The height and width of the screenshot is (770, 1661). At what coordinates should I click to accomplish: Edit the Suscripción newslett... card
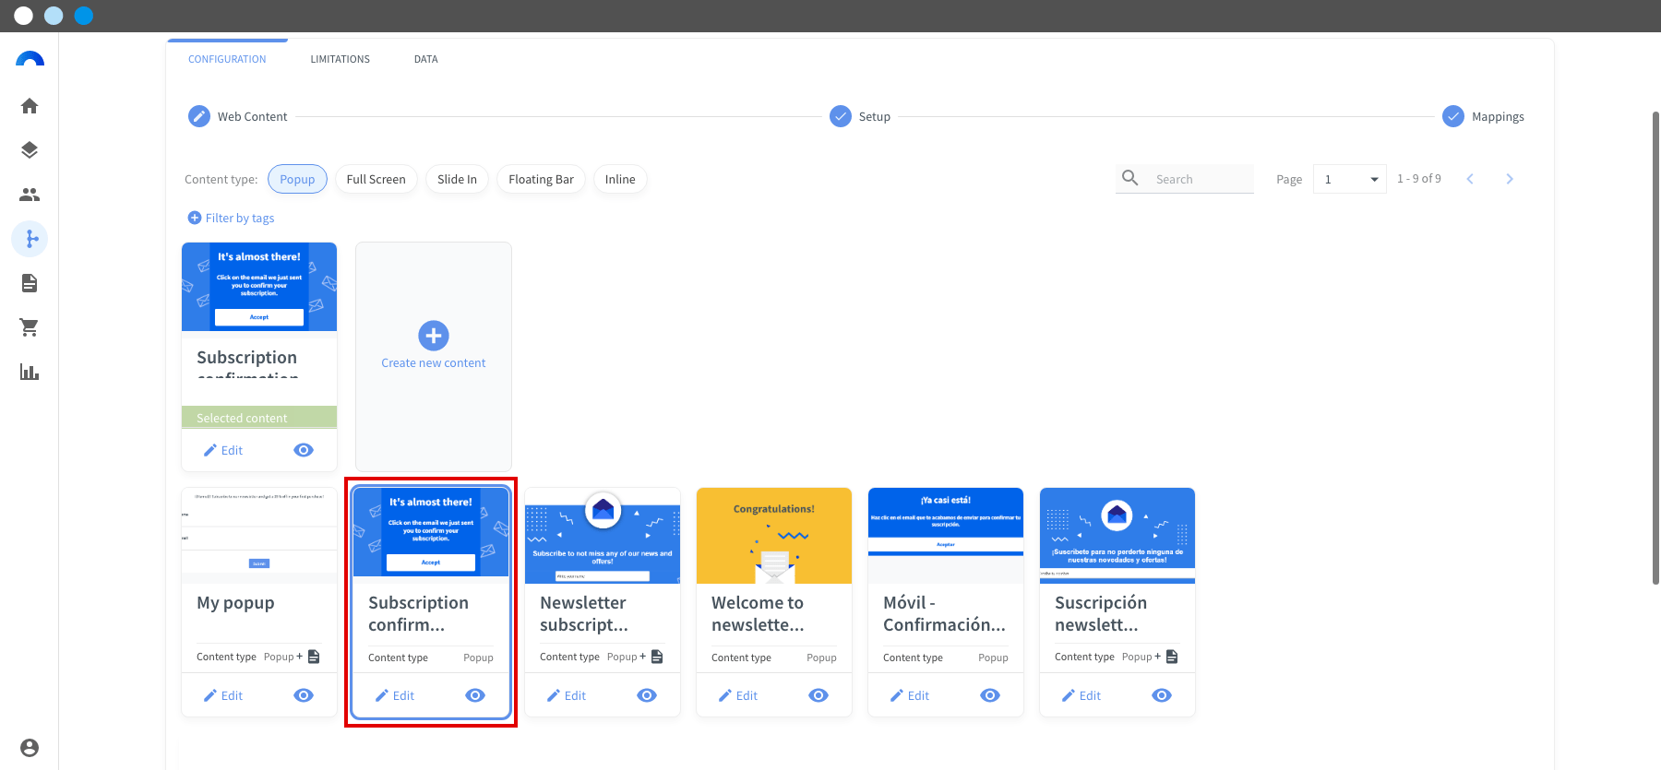(1081, 695)
